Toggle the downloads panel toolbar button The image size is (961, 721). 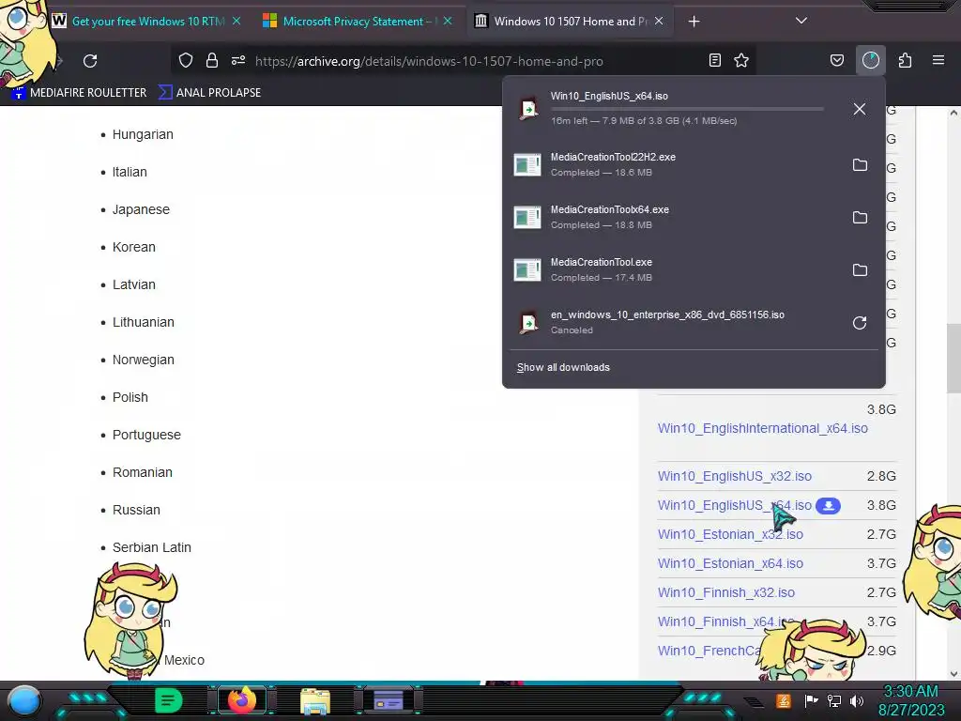point(871,60)
